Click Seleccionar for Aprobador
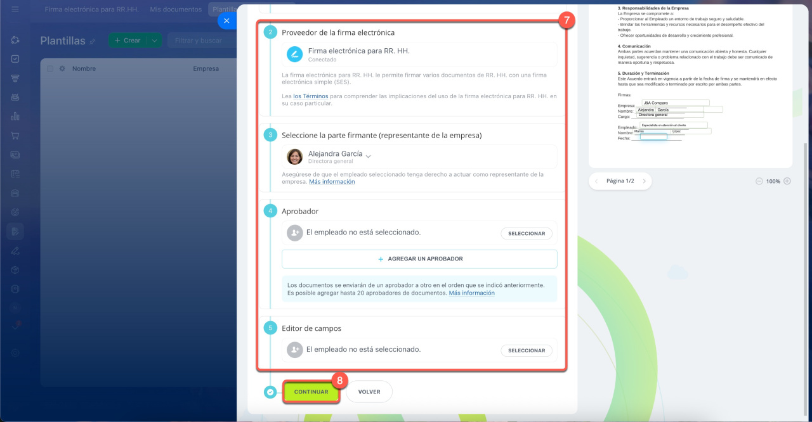Viewport: 812px width, 422px height. pyautogui.click(x=527, y=233)
